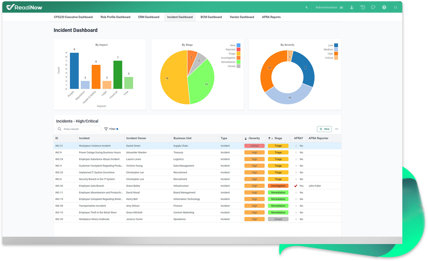
Task: Click the APRA indicator circle for INC-15
Action: pos(296,212)
